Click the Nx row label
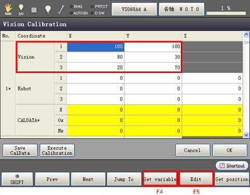Viewport: 250px width, 195px height. (61, 131)
